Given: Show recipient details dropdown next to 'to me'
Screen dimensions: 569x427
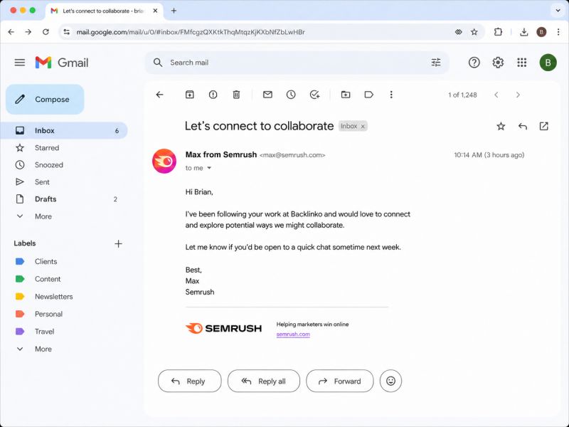Looking at the screenshot, I should pos(209,168).
